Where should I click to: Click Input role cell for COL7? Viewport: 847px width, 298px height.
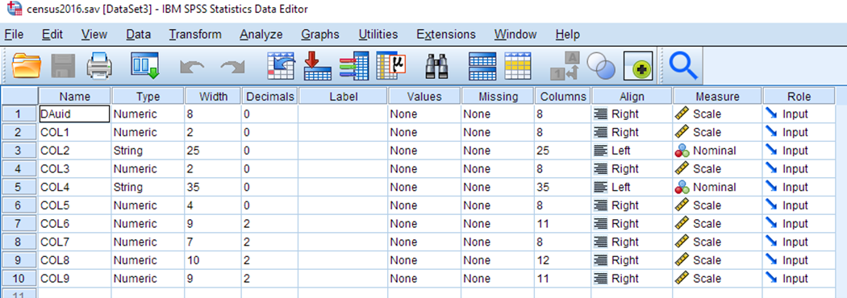(799, 242)
